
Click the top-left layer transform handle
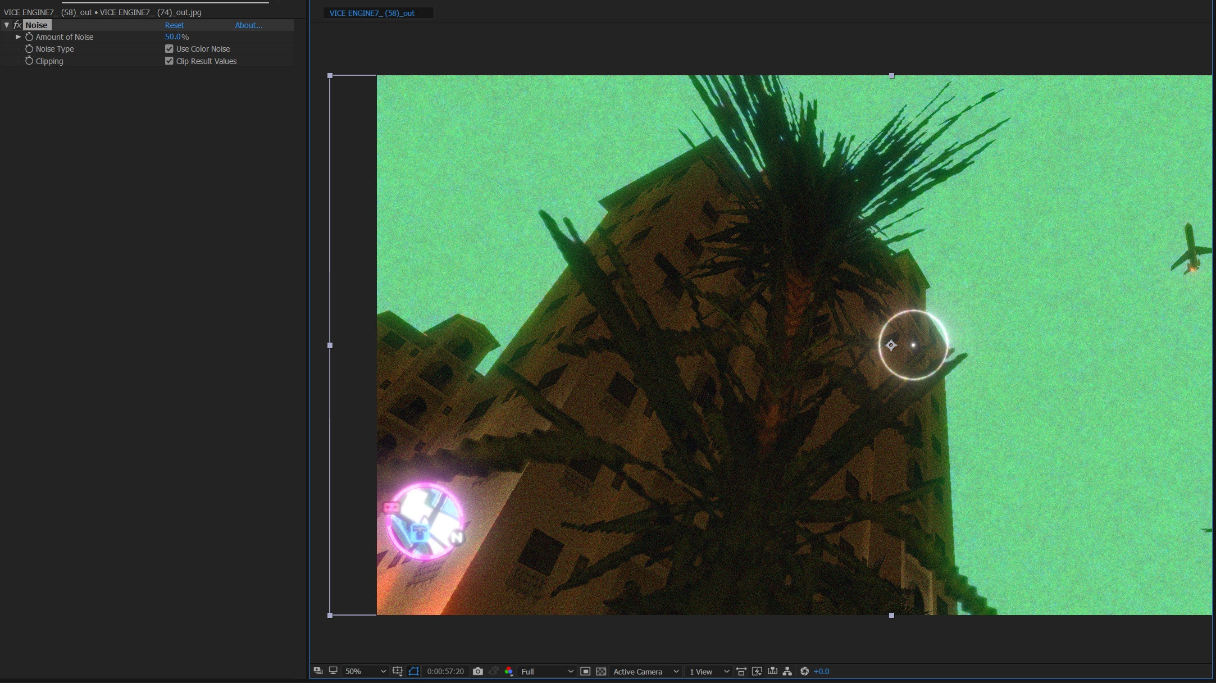pos(330,75)
